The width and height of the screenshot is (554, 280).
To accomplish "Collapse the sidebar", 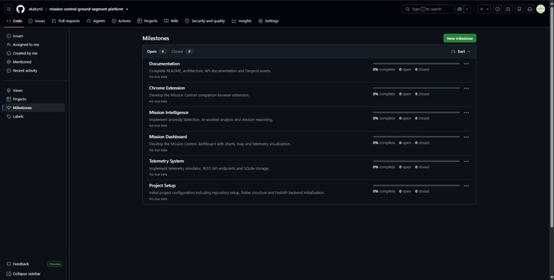I will [23, 274].
